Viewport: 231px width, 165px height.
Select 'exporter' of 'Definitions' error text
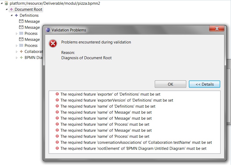(x=110, y=94)
